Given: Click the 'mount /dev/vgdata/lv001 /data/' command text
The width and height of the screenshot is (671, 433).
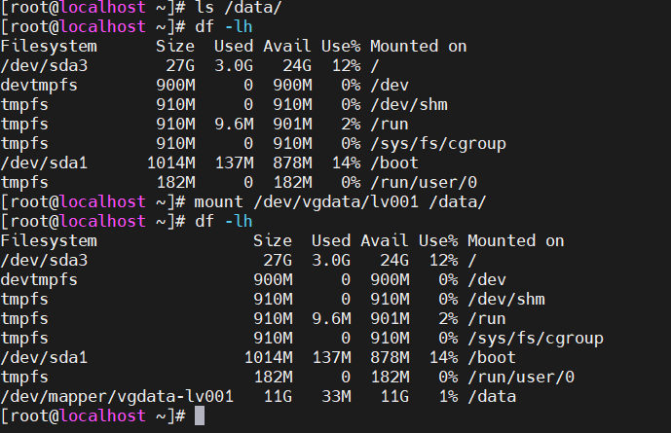Looking at the screenshot, I should [x=341, y=201].
